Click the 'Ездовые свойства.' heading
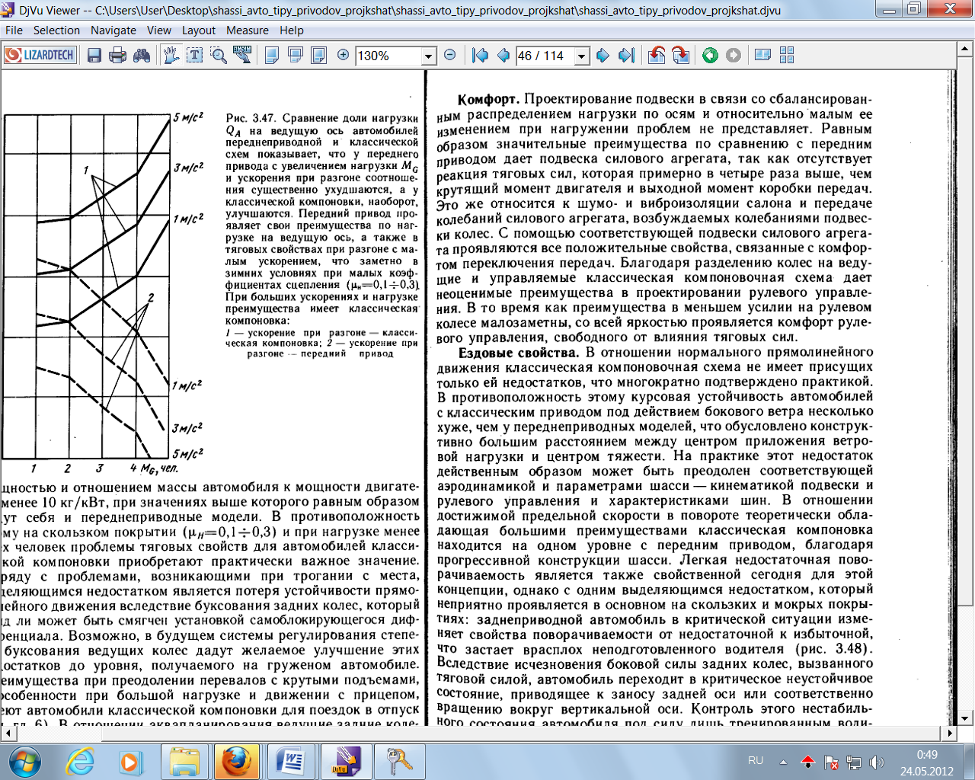This screenshot has width=975, height=780. pos(519,353)
